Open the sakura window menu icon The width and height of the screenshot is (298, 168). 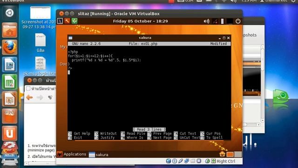pos(70,38)
